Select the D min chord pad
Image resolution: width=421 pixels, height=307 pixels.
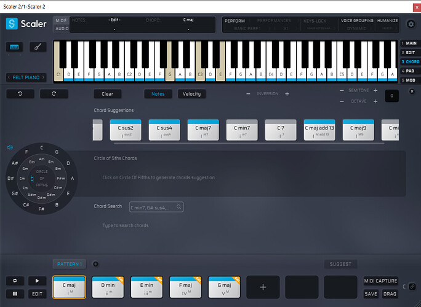coord(108,287)
